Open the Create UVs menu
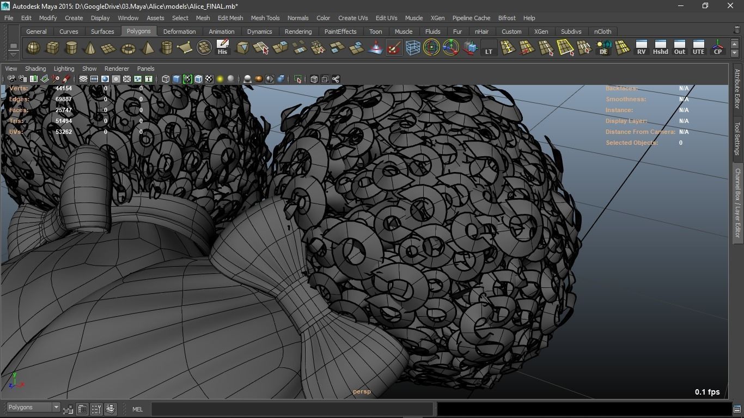The height and width of the screenshot is (418, 744). coord(353,18)
